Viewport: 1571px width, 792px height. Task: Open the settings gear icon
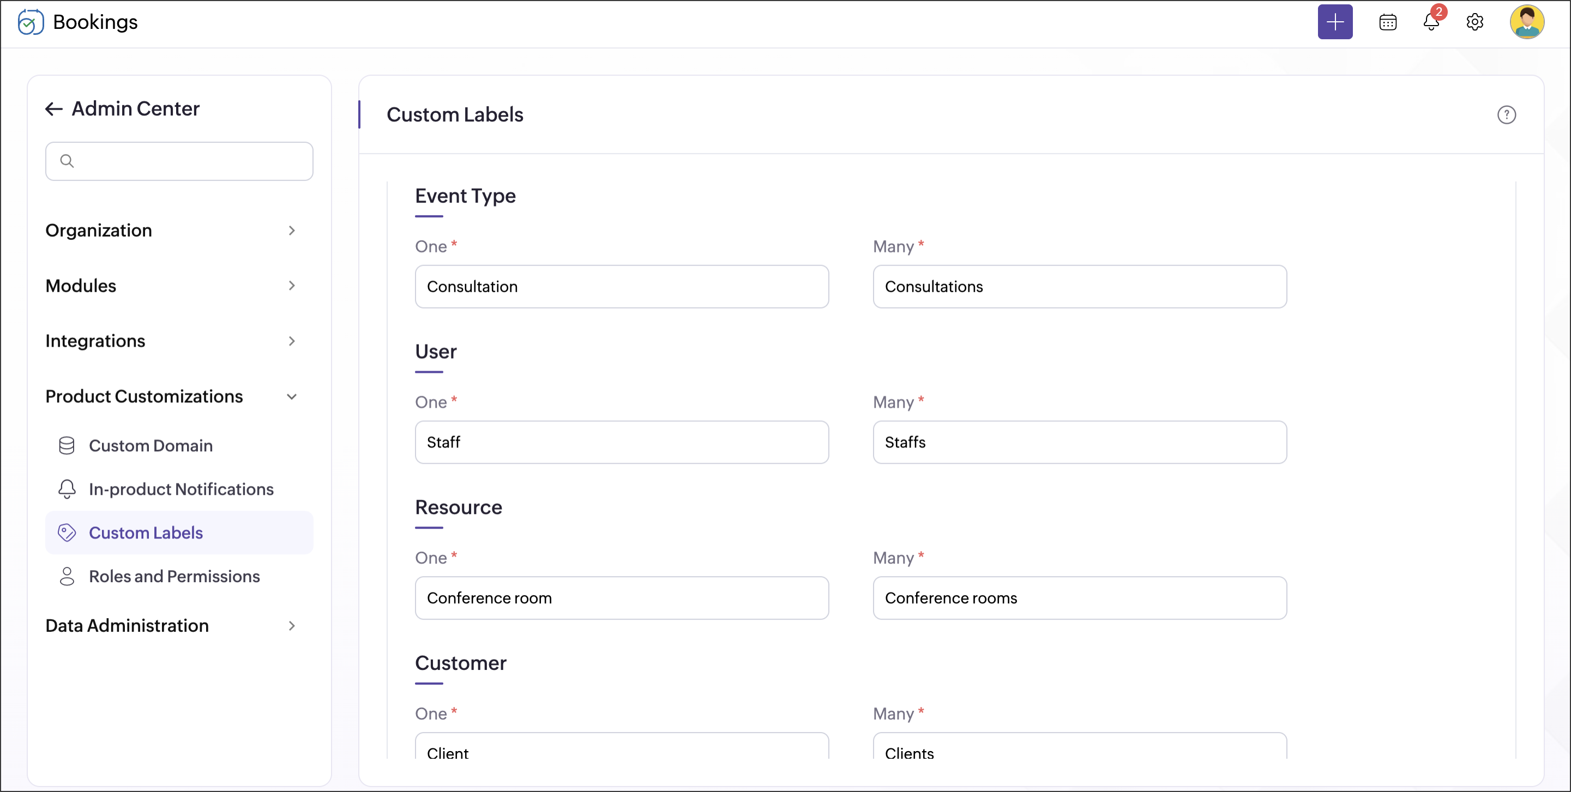pyautogui.click(x=1474, y=22)
